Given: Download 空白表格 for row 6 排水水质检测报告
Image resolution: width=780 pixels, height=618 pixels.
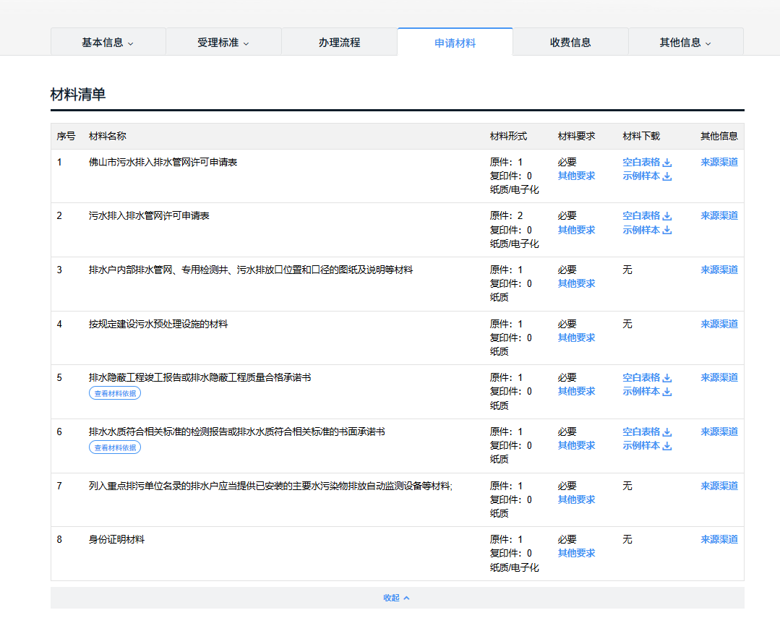Looking at the screenshot, I should tap(647, 432).
